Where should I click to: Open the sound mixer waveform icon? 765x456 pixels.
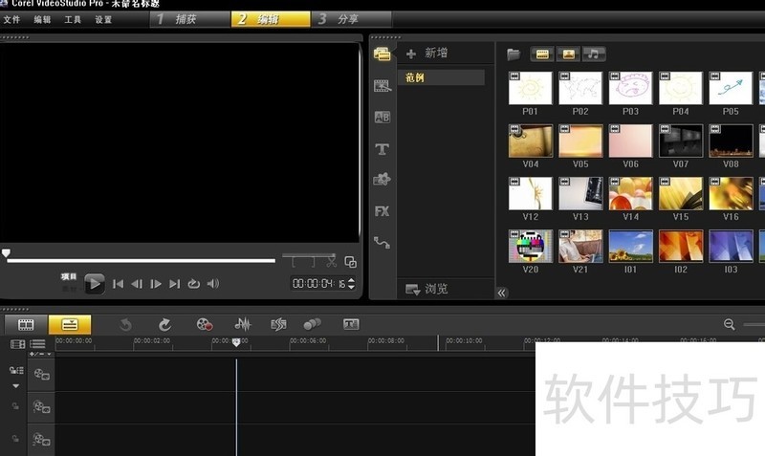pos(243,325)
